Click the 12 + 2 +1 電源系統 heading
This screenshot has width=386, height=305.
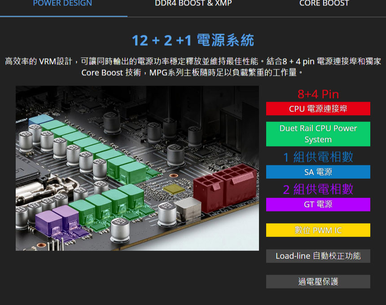193,40
